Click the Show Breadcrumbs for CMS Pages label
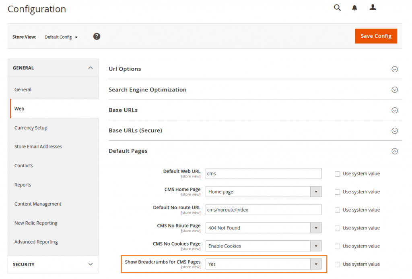Image resolution: width=412 pixels, height=279 pixels. click(x=163, y=262)
